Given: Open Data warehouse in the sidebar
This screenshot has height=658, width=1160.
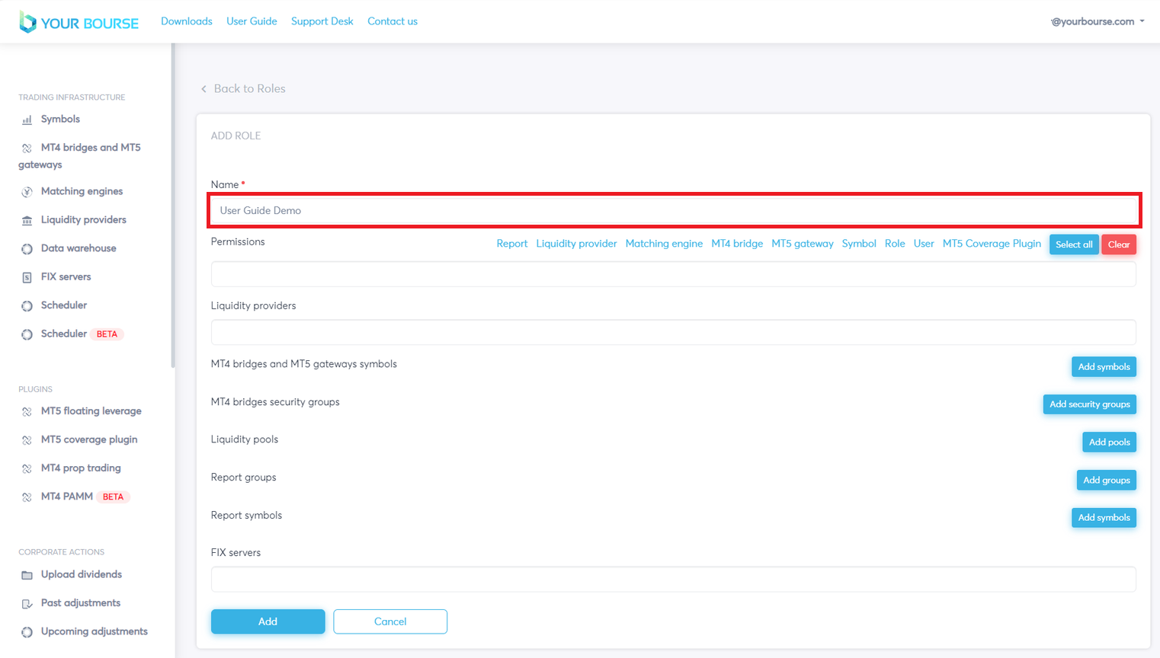Looking at the screenshot, I should pyautogui.click(x=79, y=248).
